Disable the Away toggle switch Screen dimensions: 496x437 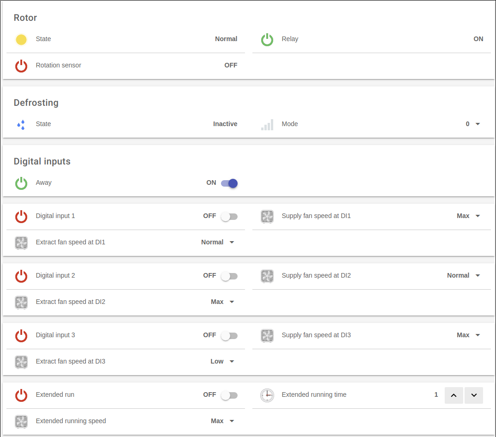[229, 183]
